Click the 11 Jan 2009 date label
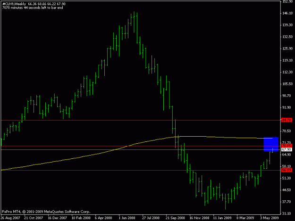The width and height of the screenshot is (295, 221). 222,218
